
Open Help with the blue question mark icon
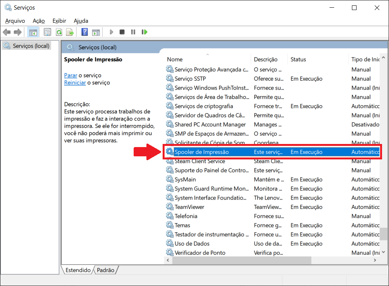pyautogui.click(x=85, y=32)
